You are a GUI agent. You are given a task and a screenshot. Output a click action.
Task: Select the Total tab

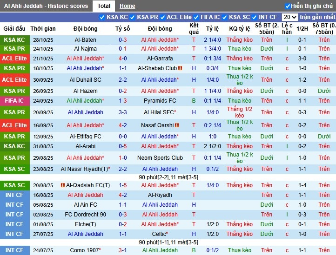tap(104, 6)
